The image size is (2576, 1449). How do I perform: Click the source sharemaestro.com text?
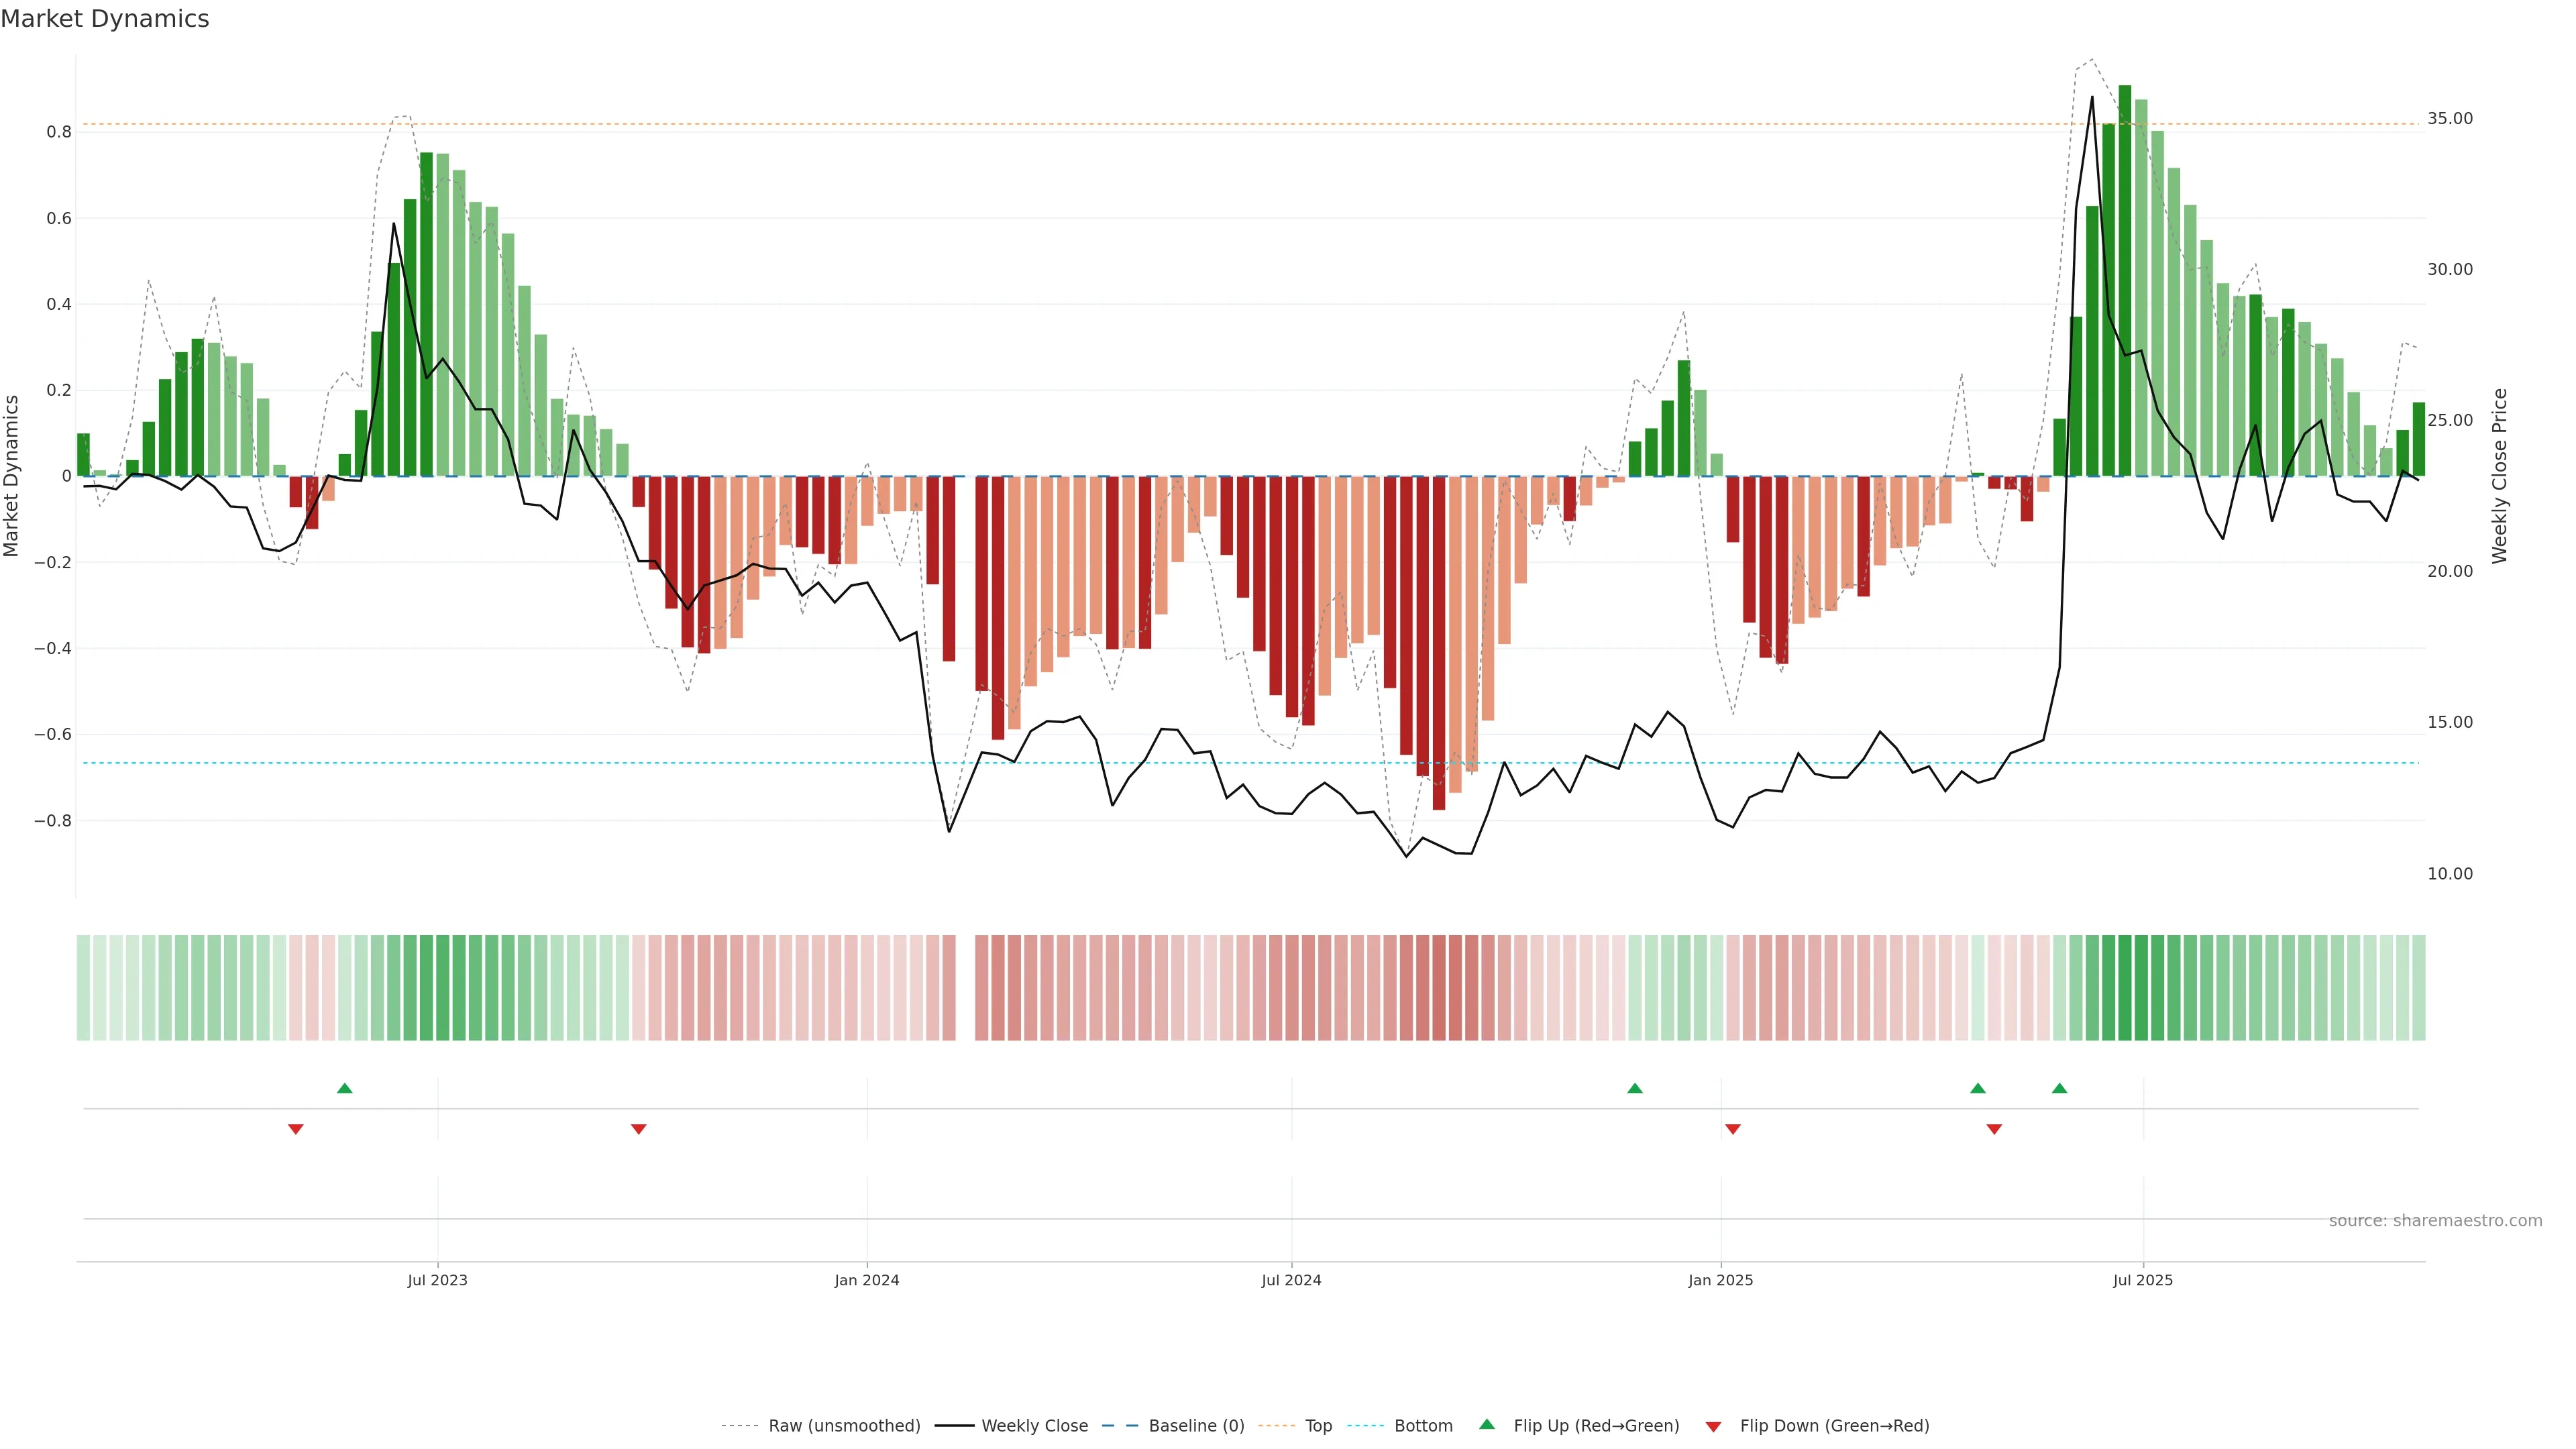(2435, 1221)
